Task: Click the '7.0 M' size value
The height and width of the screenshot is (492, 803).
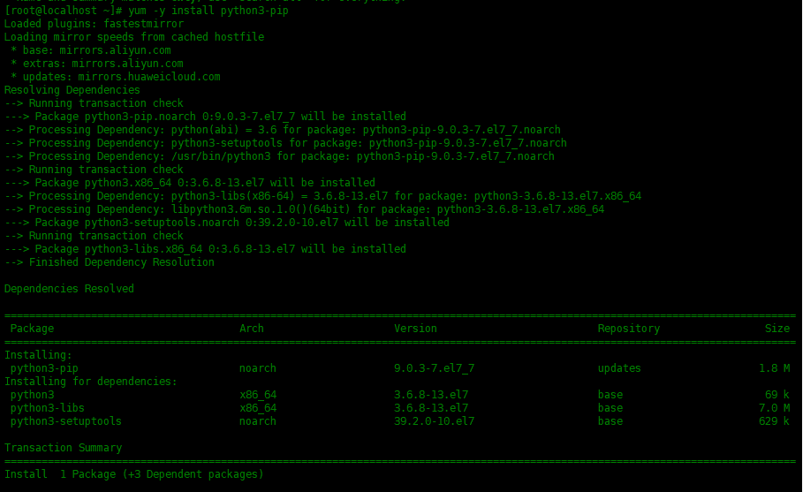Action: click(775, 409)
